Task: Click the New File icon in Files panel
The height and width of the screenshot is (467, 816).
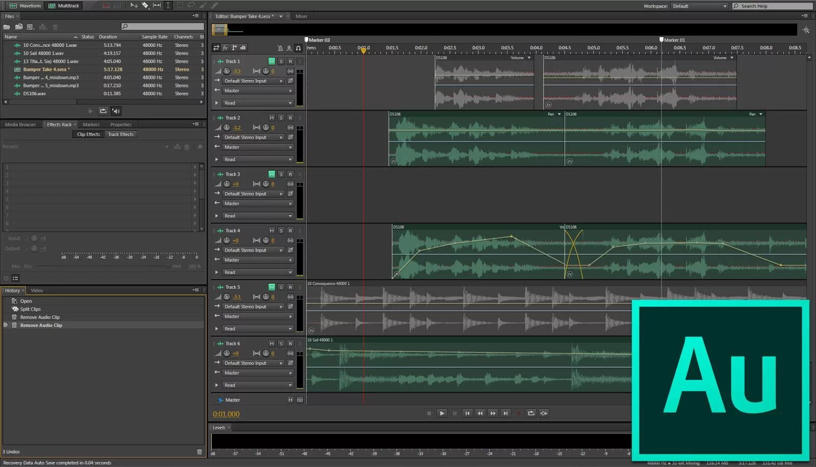Action: tap(31, 26)
